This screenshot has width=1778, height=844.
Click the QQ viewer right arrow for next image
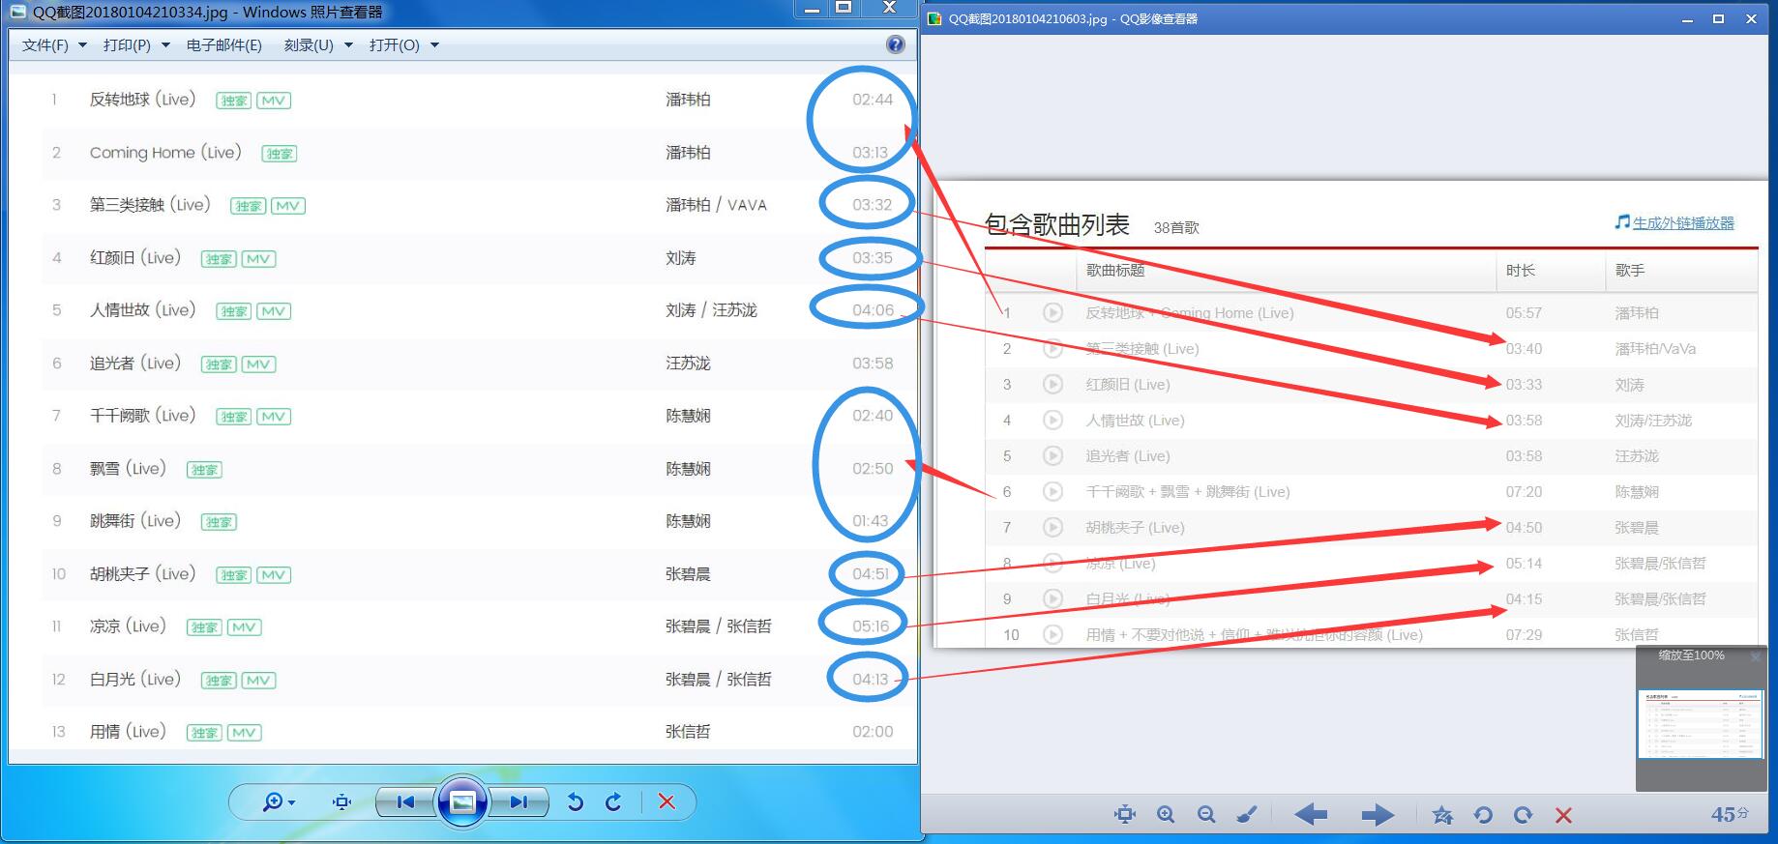(1378, 815)
